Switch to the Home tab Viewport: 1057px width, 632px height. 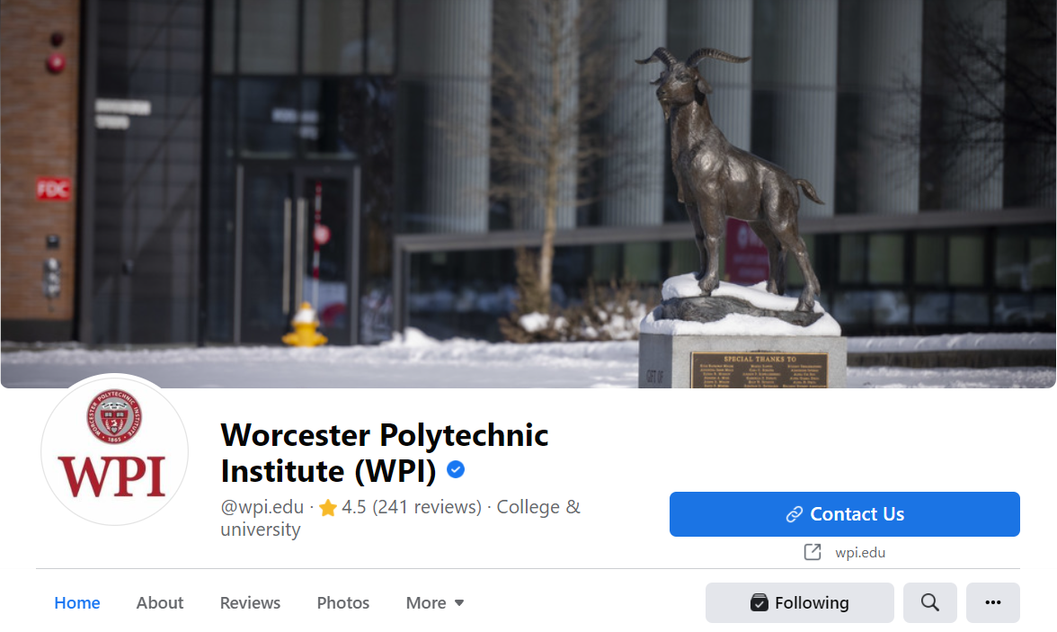tap(77, 603)
